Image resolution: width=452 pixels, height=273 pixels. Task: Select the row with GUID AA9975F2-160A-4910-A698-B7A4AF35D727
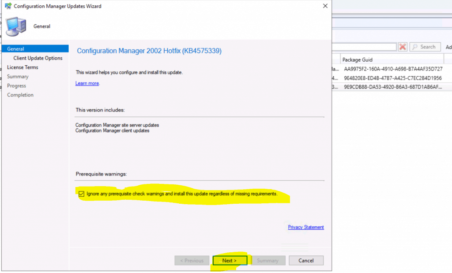point(392,69)
